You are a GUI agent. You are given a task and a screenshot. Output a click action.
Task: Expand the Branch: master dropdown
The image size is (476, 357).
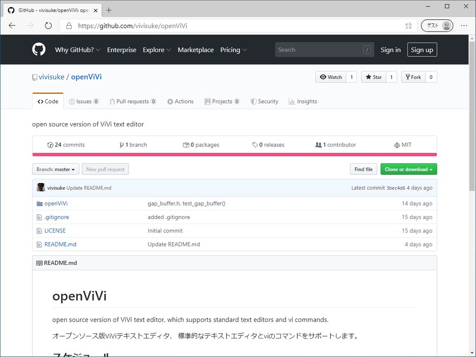click(56, 169)
